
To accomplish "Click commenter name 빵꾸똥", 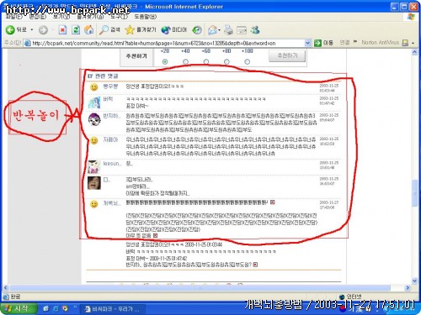I will (110, 87).
